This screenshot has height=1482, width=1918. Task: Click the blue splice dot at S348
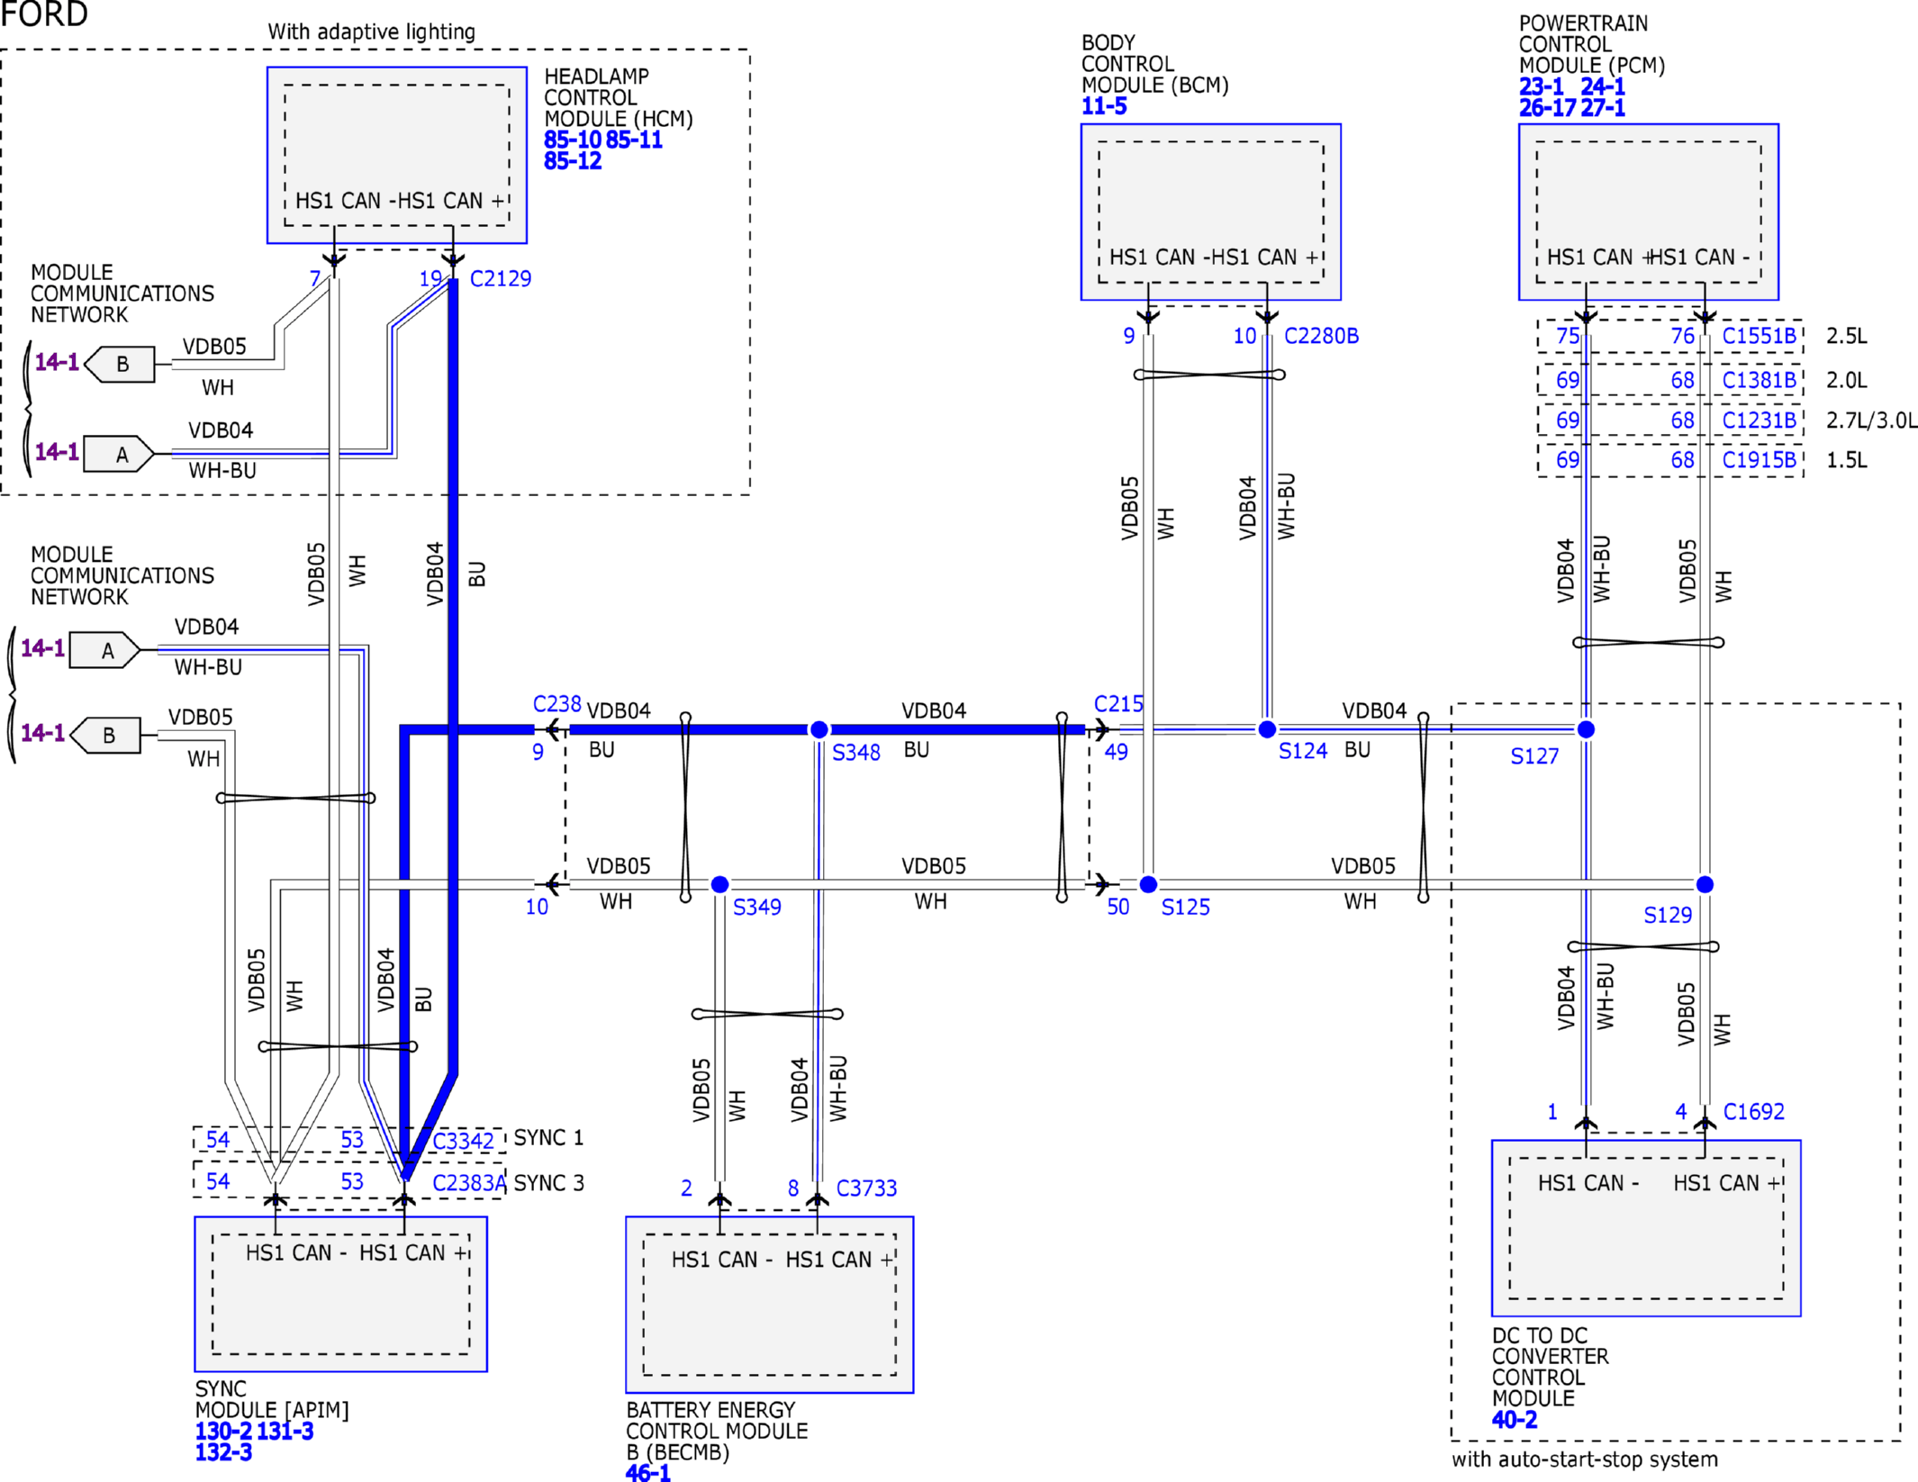[819, 729]
